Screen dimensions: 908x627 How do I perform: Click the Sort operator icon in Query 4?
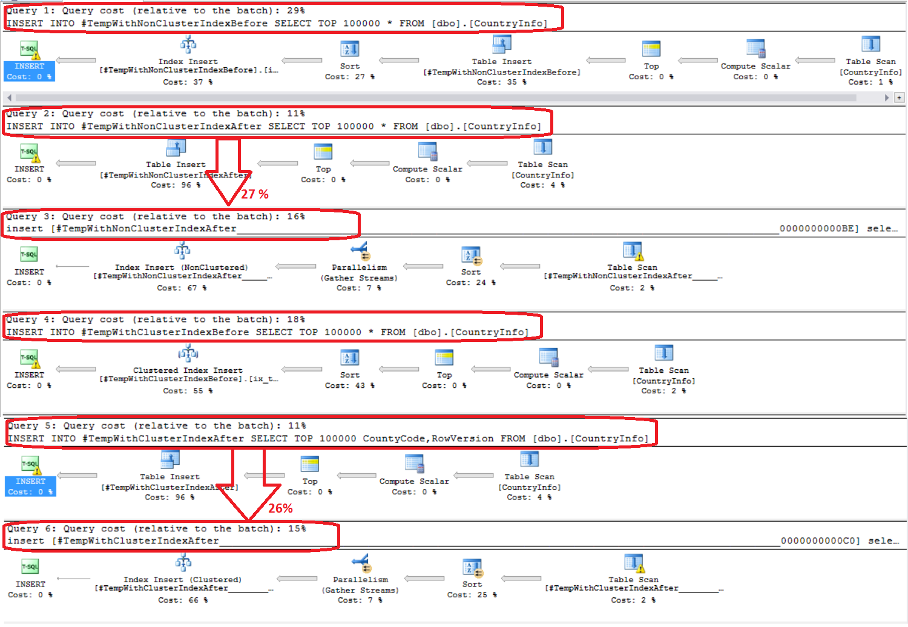pyautogui.click(x=350, y=358)
